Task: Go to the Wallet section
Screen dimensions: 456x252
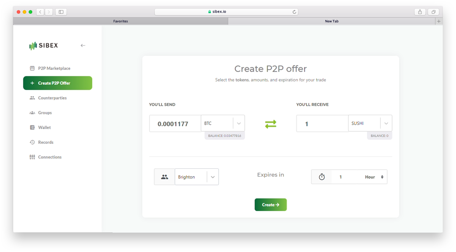Action: (x=44, y=128)
